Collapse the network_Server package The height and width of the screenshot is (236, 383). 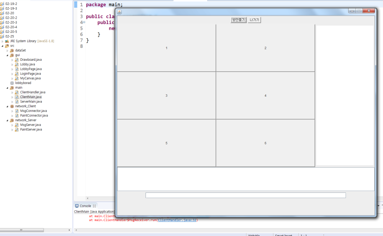coord(7,120)
